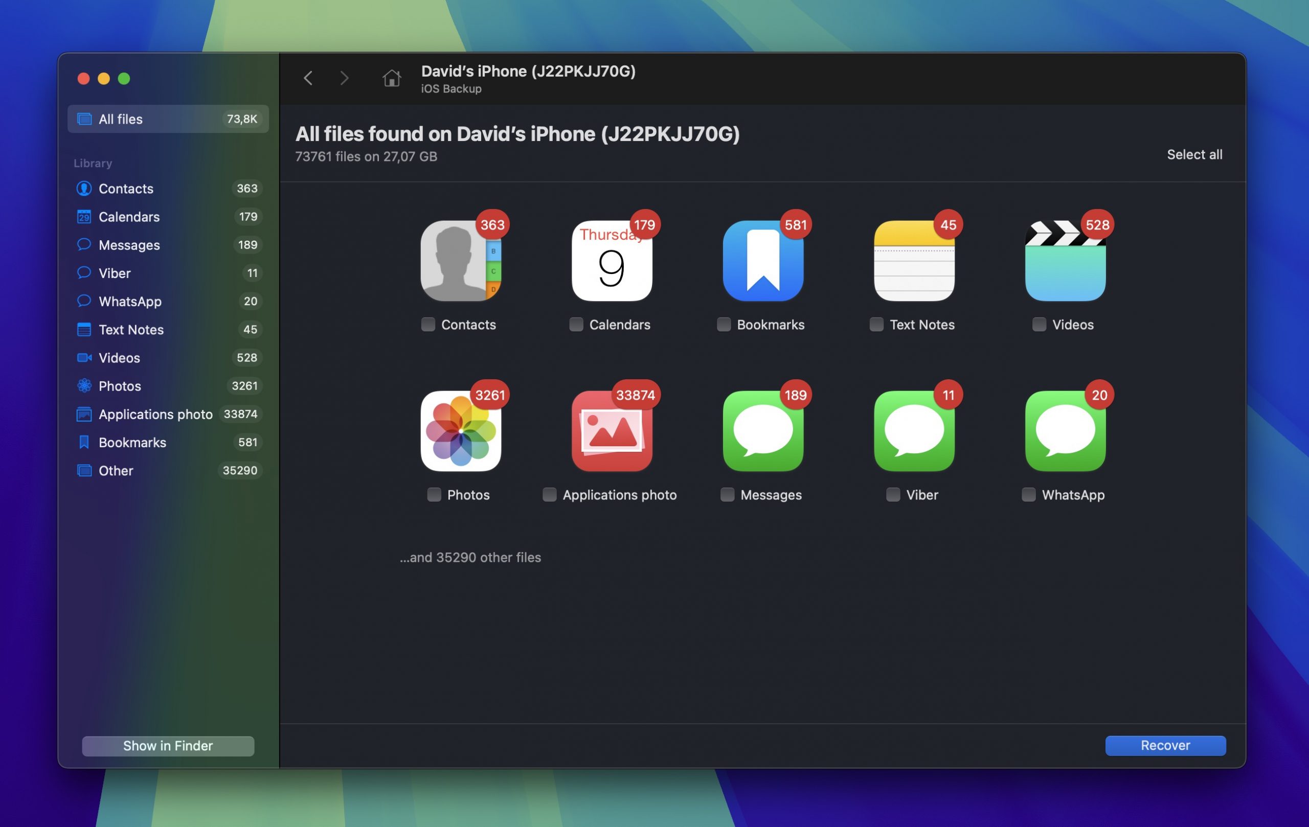1309x827 pixels.
Task: Tick the Bookmarks checkbox
Action: 724,325
